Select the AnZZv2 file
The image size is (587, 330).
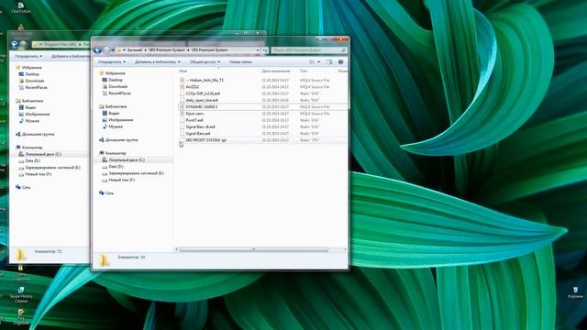pos(193,87)
